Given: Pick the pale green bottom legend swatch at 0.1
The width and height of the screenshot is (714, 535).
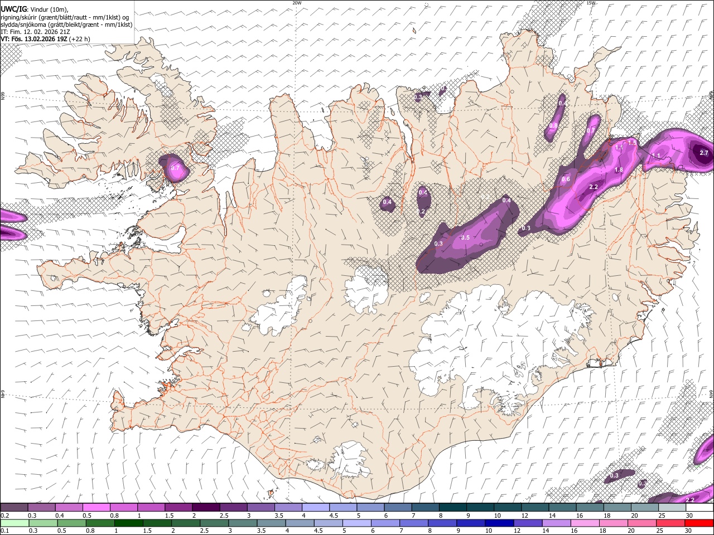Looking at the screenshot, I should pos(14,523).
